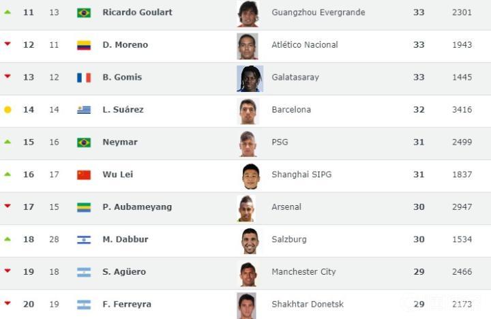The image size is (491, 319).
Task: Click the red down arrow for B. Gomis
Action: pos(8,76)
